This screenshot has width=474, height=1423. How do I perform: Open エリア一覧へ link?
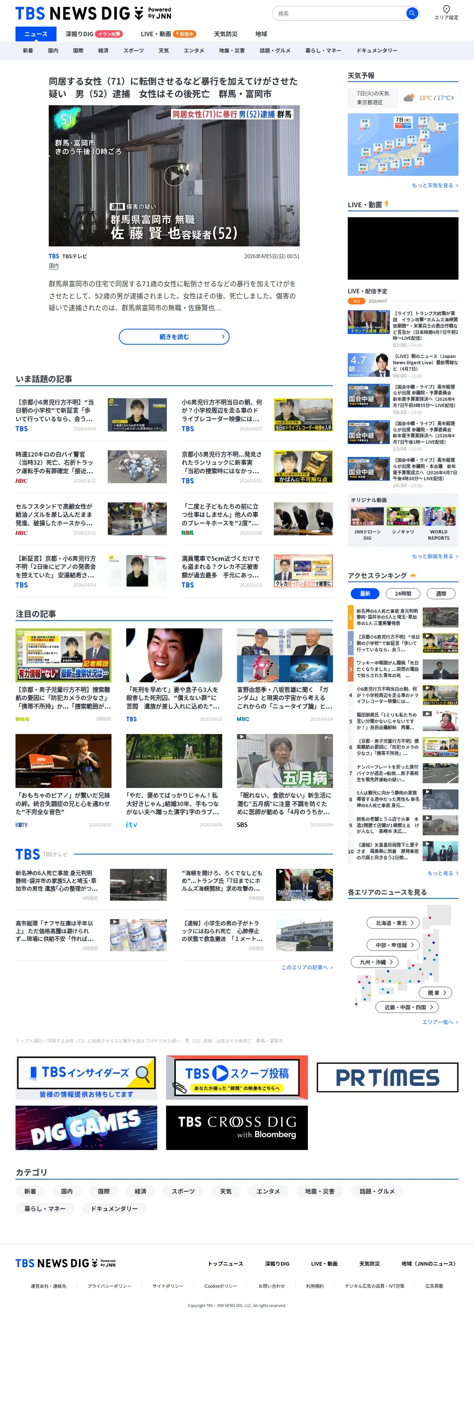click(x=440, y=1022)
